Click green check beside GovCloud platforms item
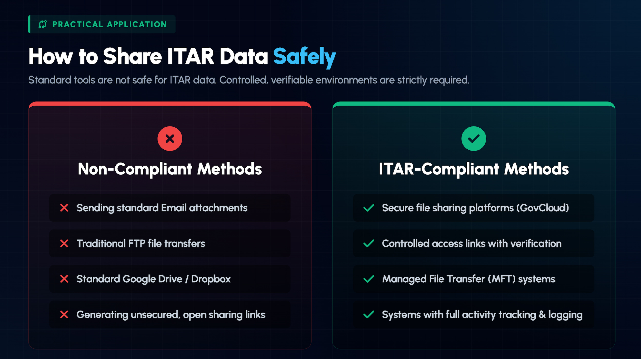This screenshot has height=359, width=641. coord(369,208)
